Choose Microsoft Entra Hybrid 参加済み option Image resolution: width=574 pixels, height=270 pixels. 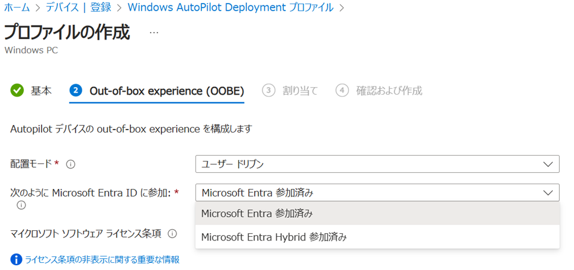(x=377, y=237)
